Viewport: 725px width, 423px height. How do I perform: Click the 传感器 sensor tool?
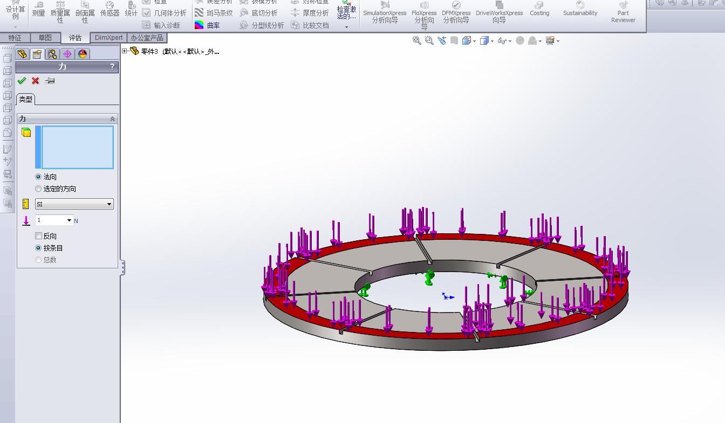coord(110,10)
